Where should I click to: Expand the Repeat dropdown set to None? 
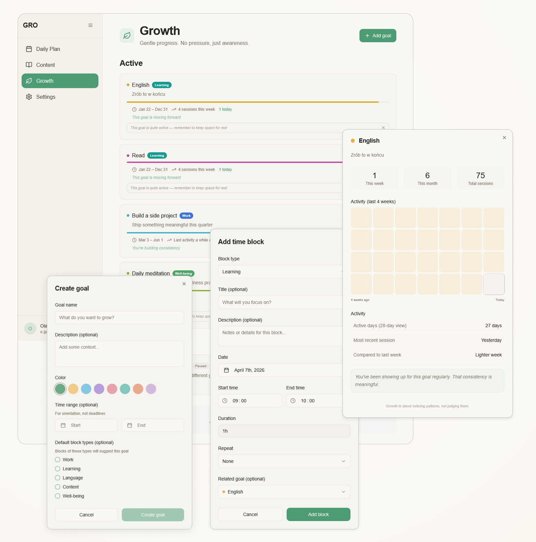click(x=284, y=461)
